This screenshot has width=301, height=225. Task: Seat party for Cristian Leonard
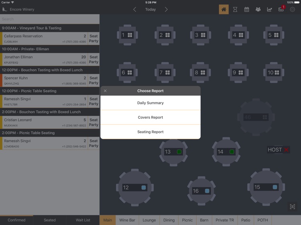[x=94, y=123]
